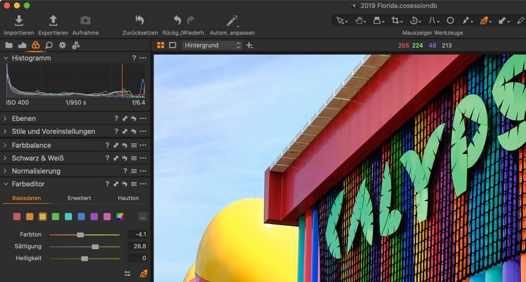The image size is (526, 282).
Task: Click the Histogramm help question mark
Action: 134,58
